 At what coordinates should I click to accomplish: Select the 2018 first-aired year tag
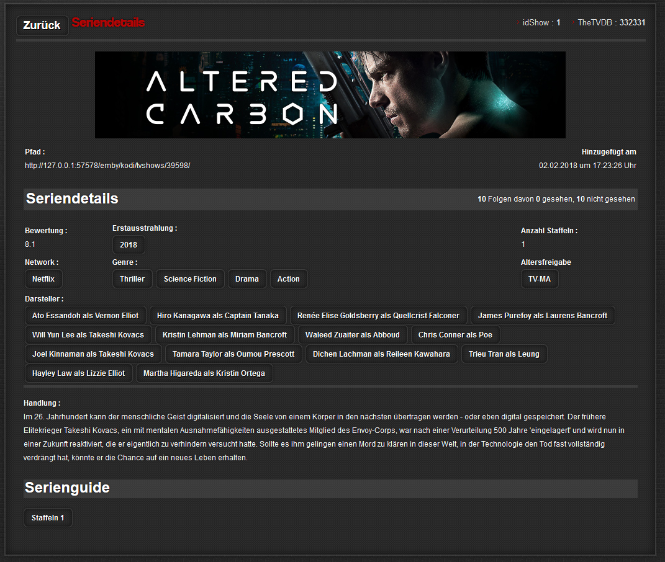tap(129, 245)
